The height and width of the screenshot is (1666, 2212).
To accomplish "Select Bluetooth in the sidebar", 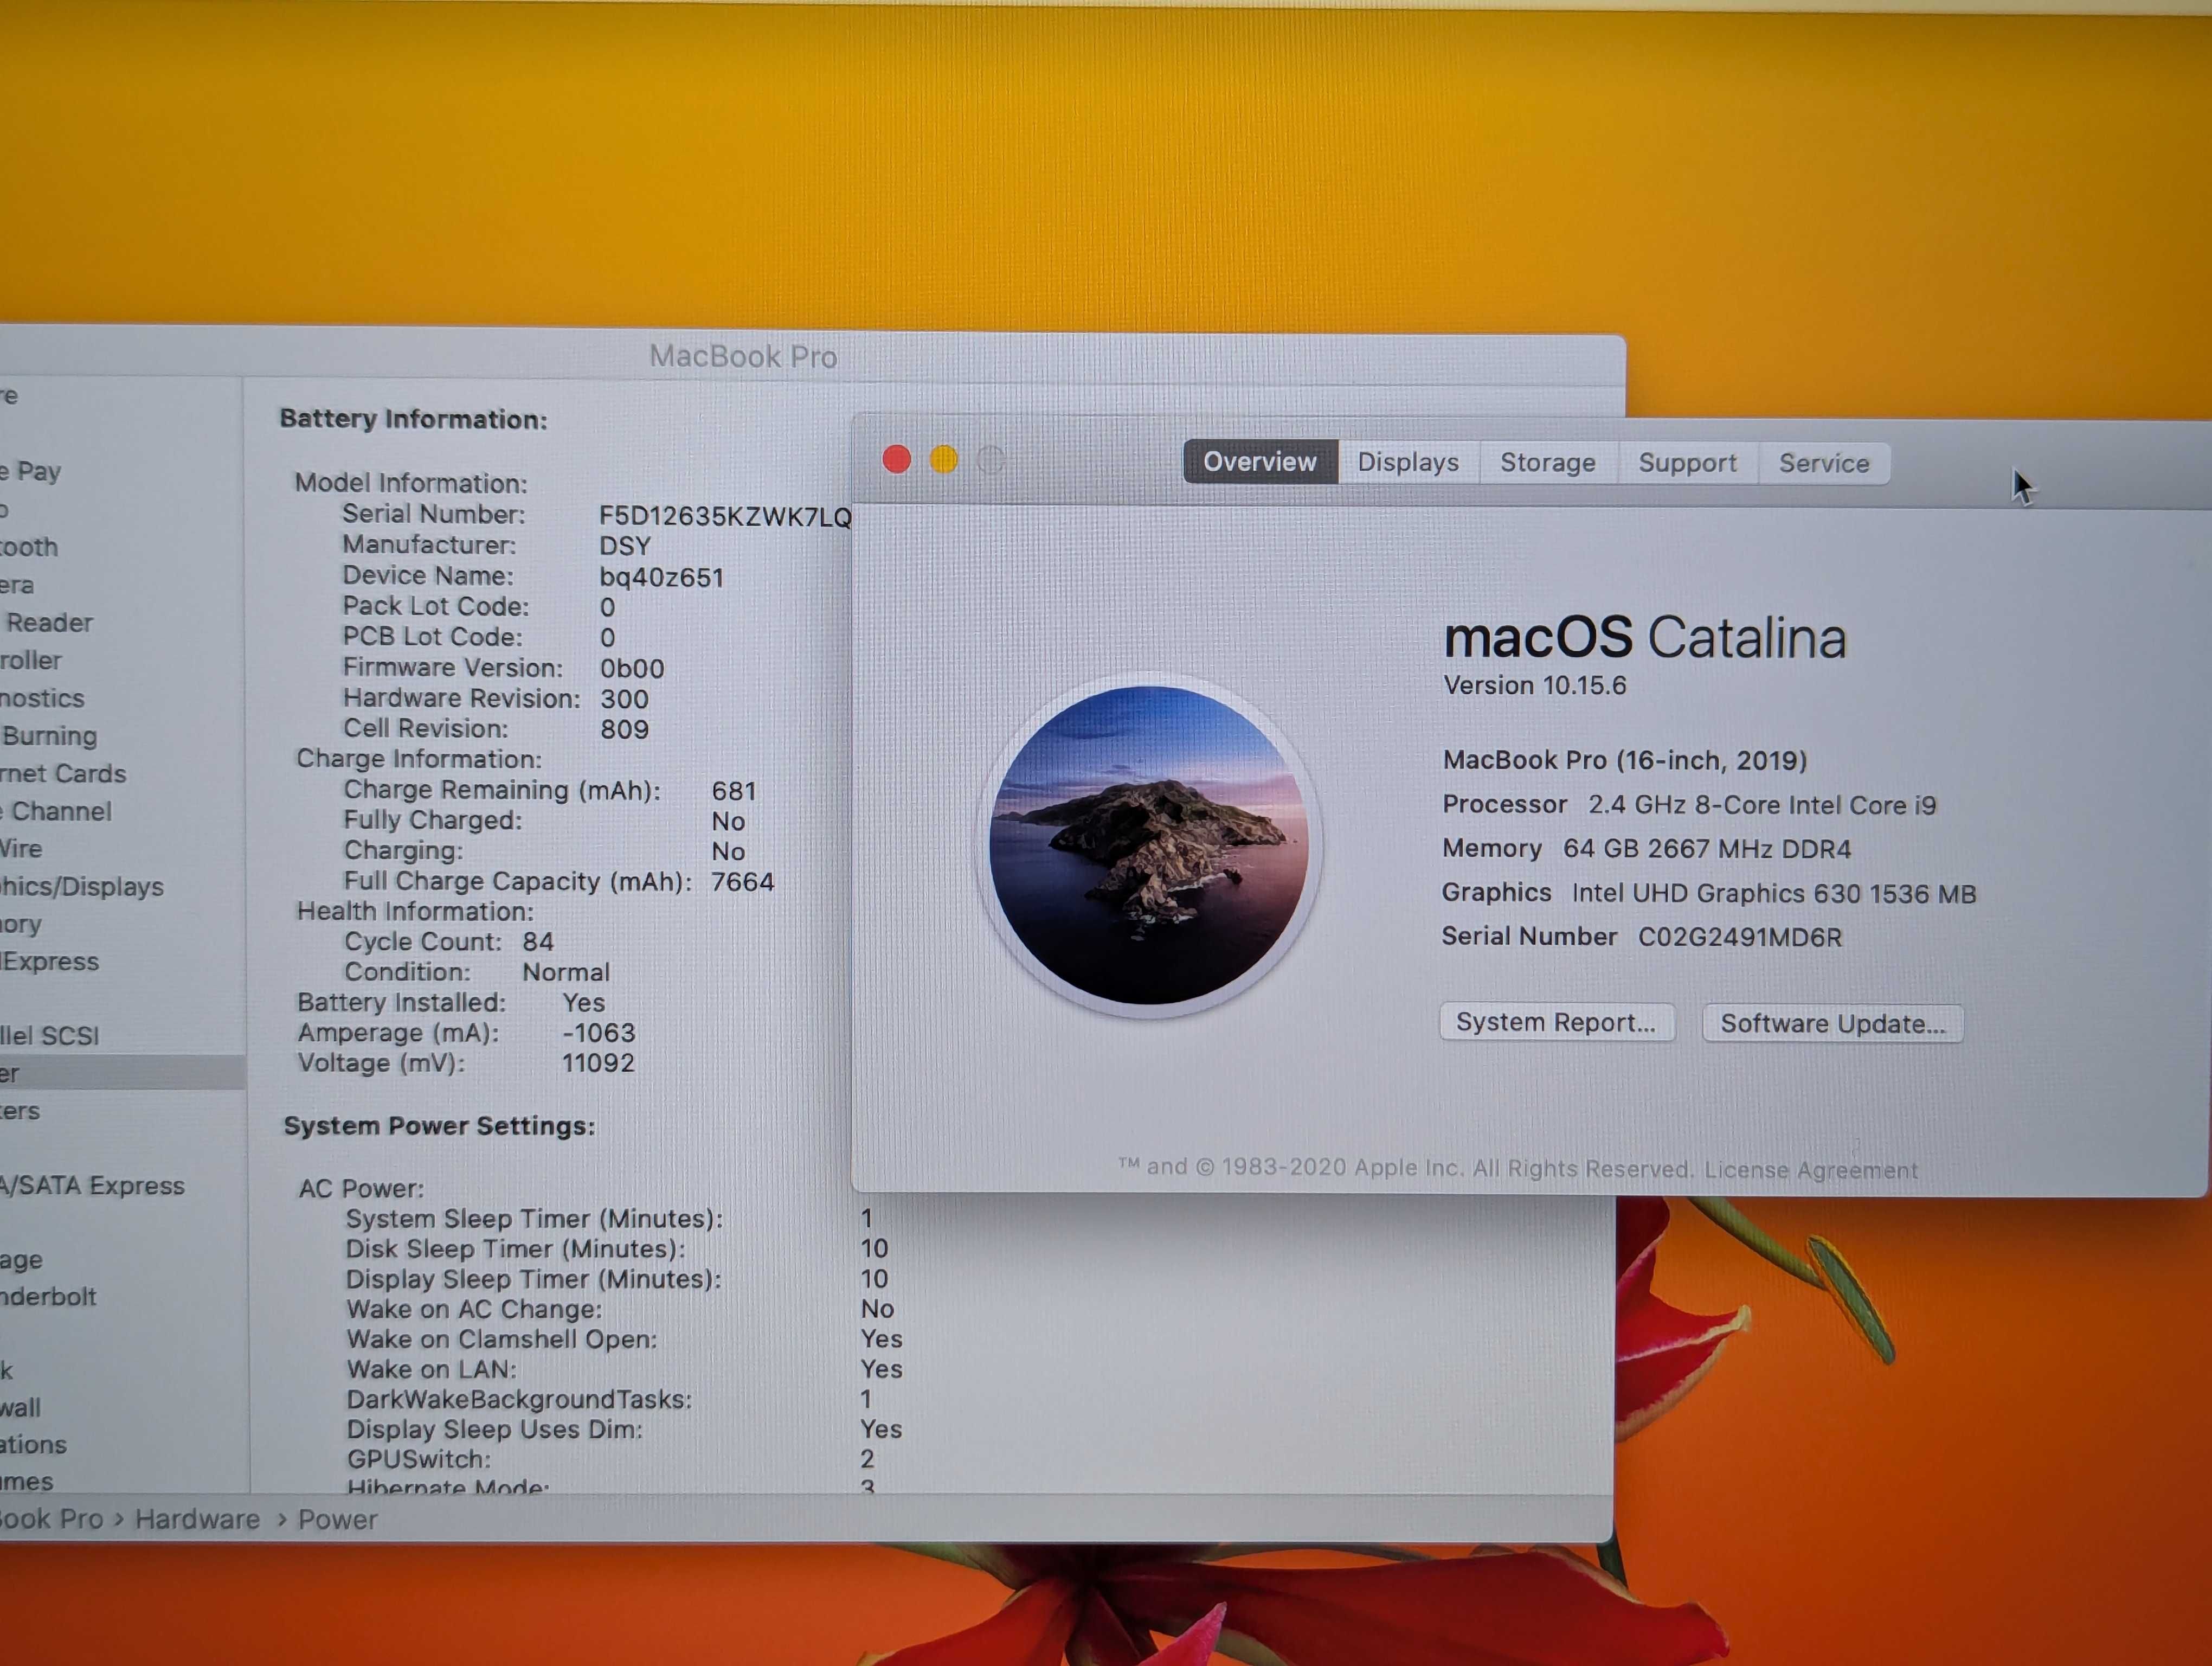I will coord(30,547).
